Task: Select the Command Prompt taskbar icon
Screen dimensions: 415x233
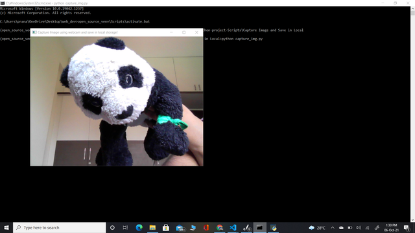Action: pyautogui.click(x=260, y=227)
